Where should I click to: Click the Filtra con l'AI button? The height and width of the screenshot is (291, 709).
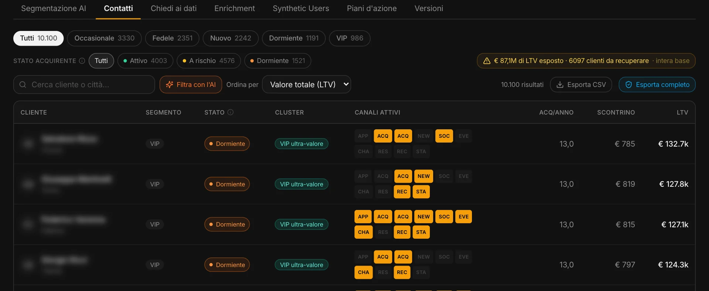click(x=191, y=85)
